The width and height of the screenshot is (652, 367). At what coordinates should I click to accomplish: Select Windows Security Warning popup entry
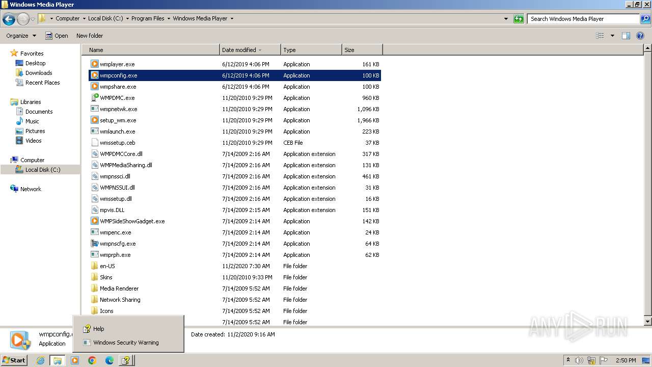128,343
